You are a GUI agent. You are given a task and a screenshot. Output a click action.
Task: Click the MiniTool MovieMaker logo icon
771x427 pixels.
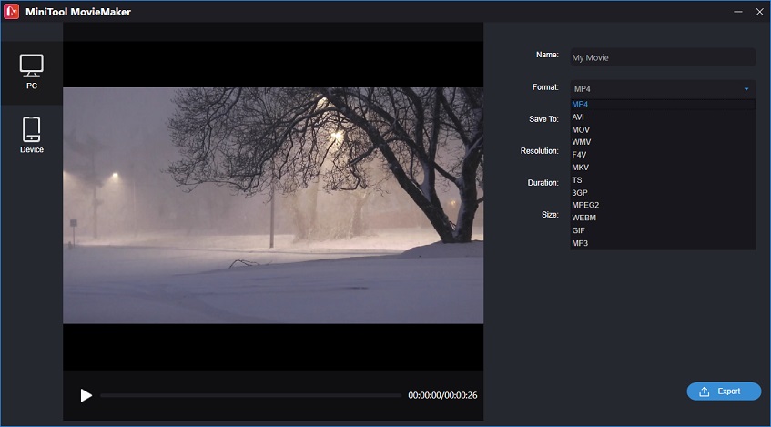point(11,11)
